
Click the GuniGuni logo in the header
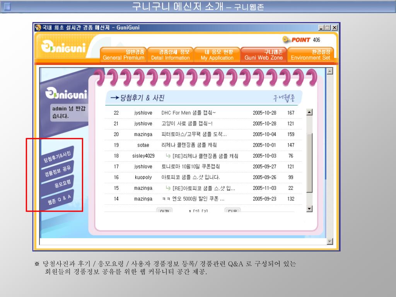tap(63, 47)
